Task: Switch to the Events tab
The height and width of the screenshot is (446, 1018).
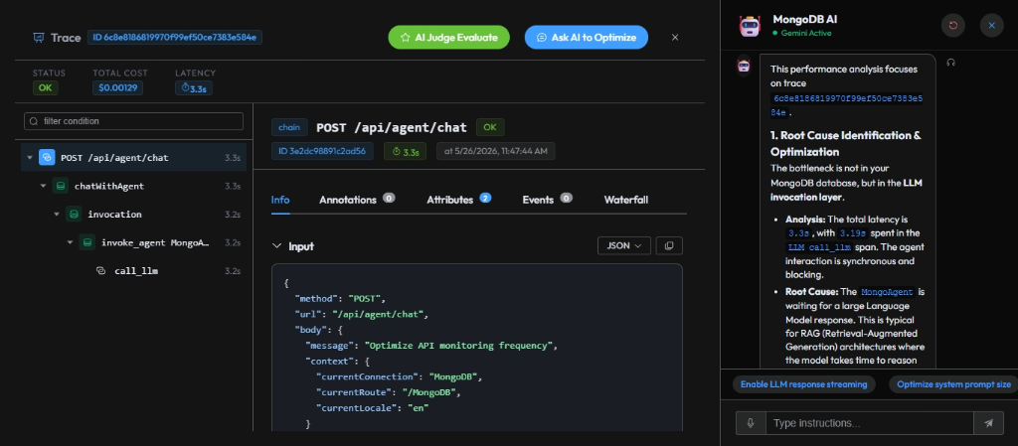Action: 548,200
